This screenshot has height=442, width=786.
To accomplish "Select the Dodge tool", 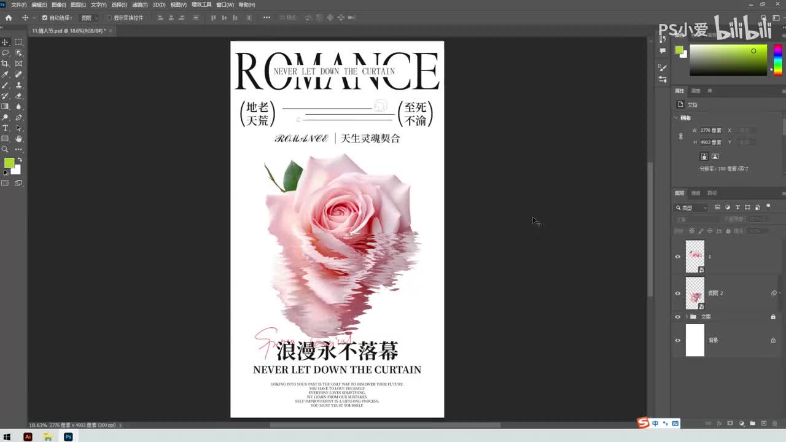I will [5, 117].
